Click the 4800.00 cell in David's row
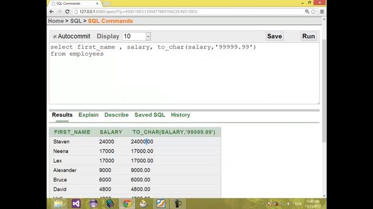The image size is (373, 209). coord(140,189)
